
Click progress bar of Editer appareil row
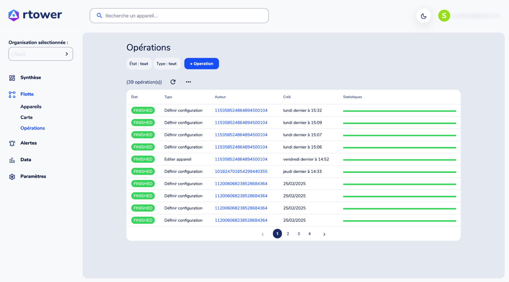399,160
